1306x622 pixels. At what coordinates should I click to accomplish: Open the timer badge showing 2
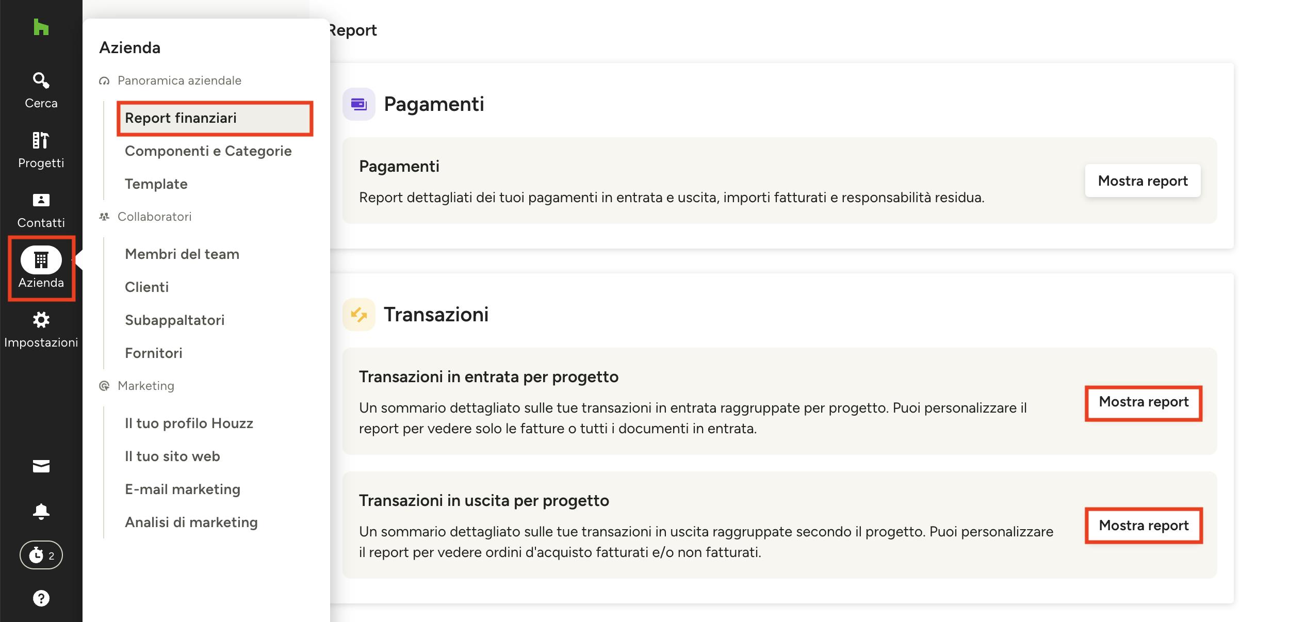point(41,555)
